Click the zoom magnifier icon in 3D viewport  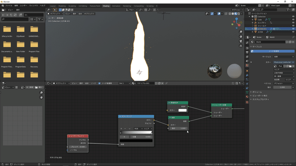click(241, 32)
